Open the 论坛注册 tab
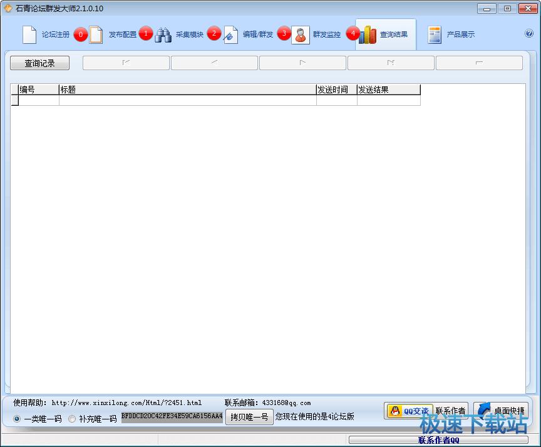 [x=46, y=34]
